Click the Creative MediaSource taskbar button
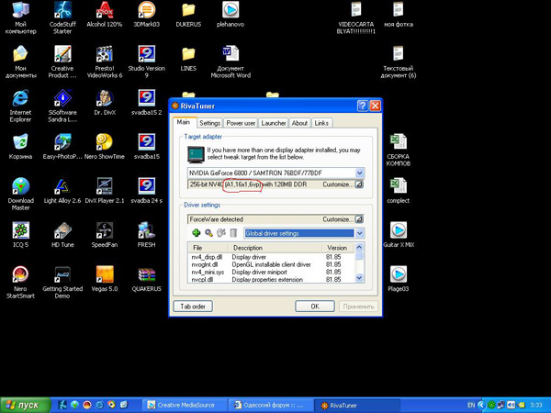Screen dimensions: 551x413 (x=184, y=404)
